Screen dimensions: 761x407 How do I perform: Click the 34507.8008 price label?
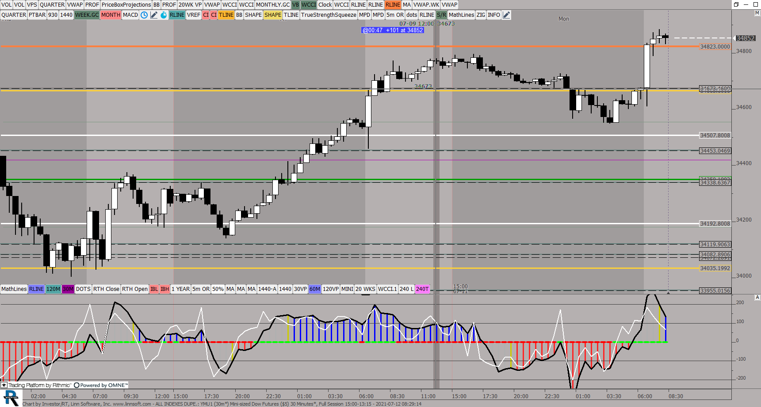pyautogui.click(x=715, y=135)
